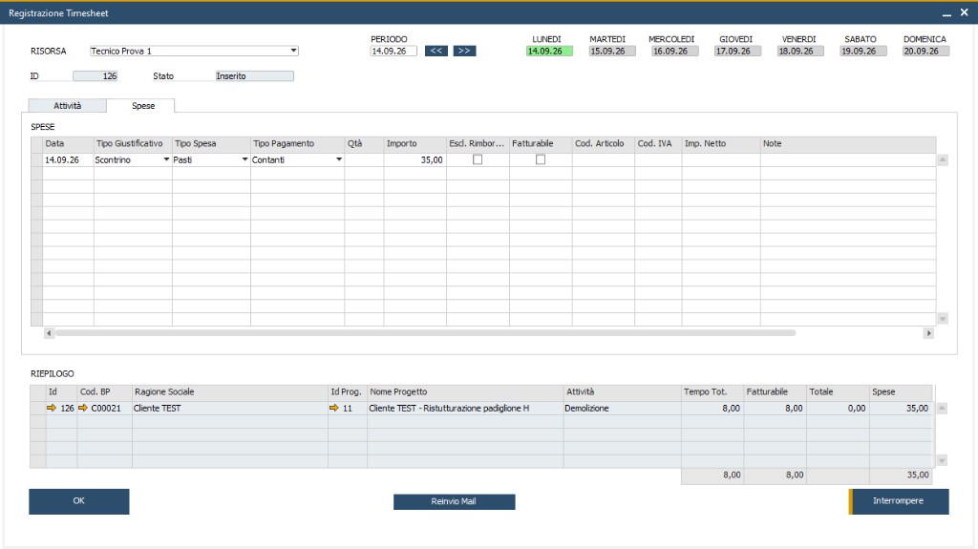The height and width of the screenshot is (549, 978).
Task: Click expense Data cell 14.09.26
Action: (x=68, y=159)
